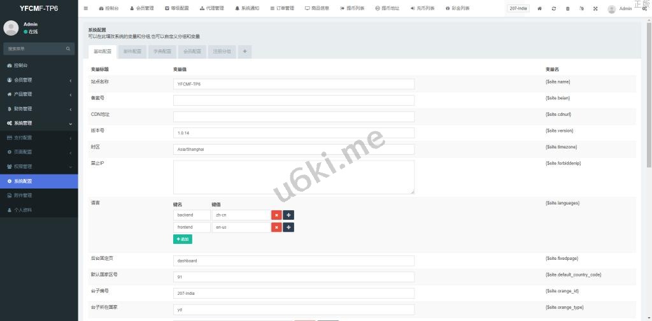Expand 财务管理 sidebar menu

[x=39, y=109]
